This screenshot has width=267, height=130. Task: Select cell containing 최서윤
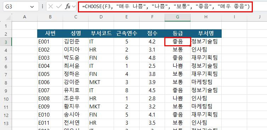(x=76, y=66)
